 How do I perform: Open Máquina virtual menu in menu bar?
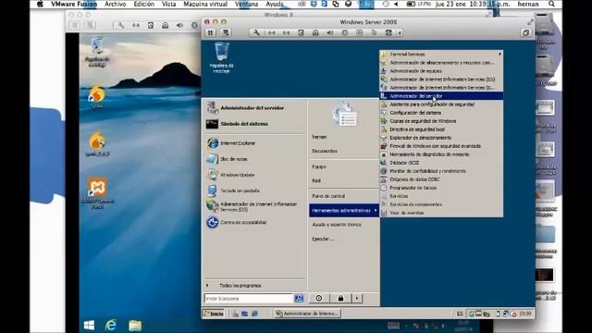pyautogui.click(x=205, y=4)
